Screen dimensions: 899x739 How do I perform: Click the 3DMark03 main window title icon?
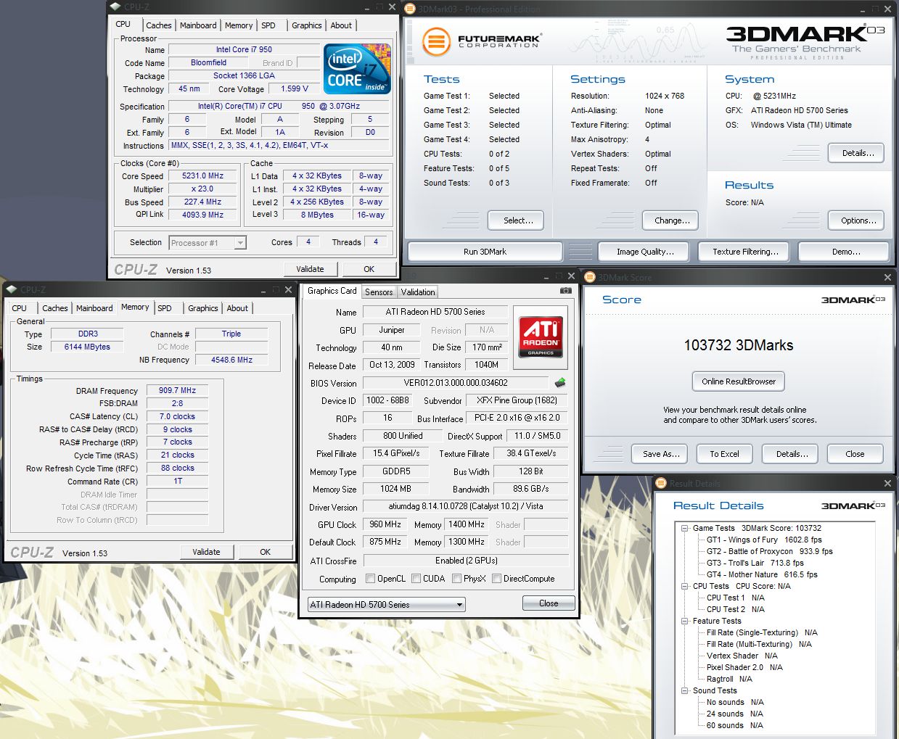pyautogui.click(x=411, y=9)
